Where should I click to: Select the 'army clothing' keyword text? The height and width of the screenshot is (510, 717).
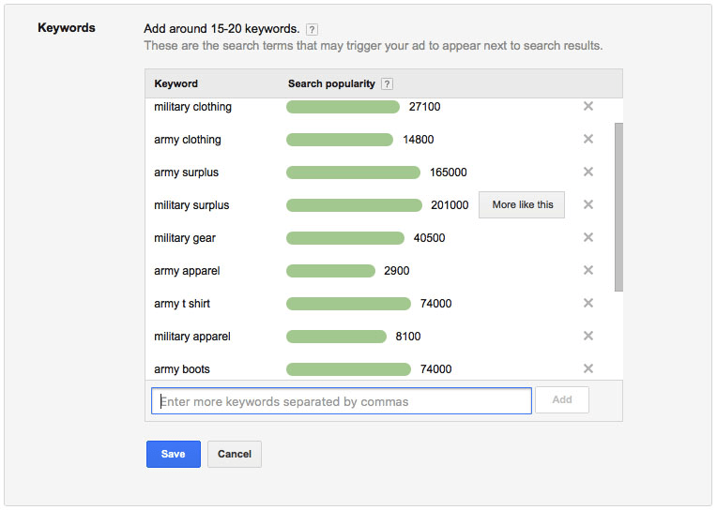point(188,140)
